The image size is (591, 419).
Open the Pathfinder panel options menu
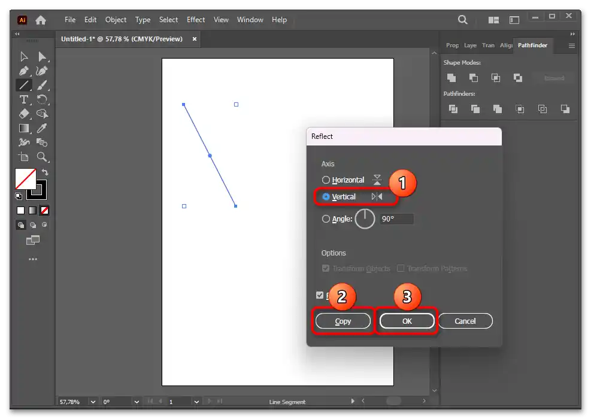571,45
